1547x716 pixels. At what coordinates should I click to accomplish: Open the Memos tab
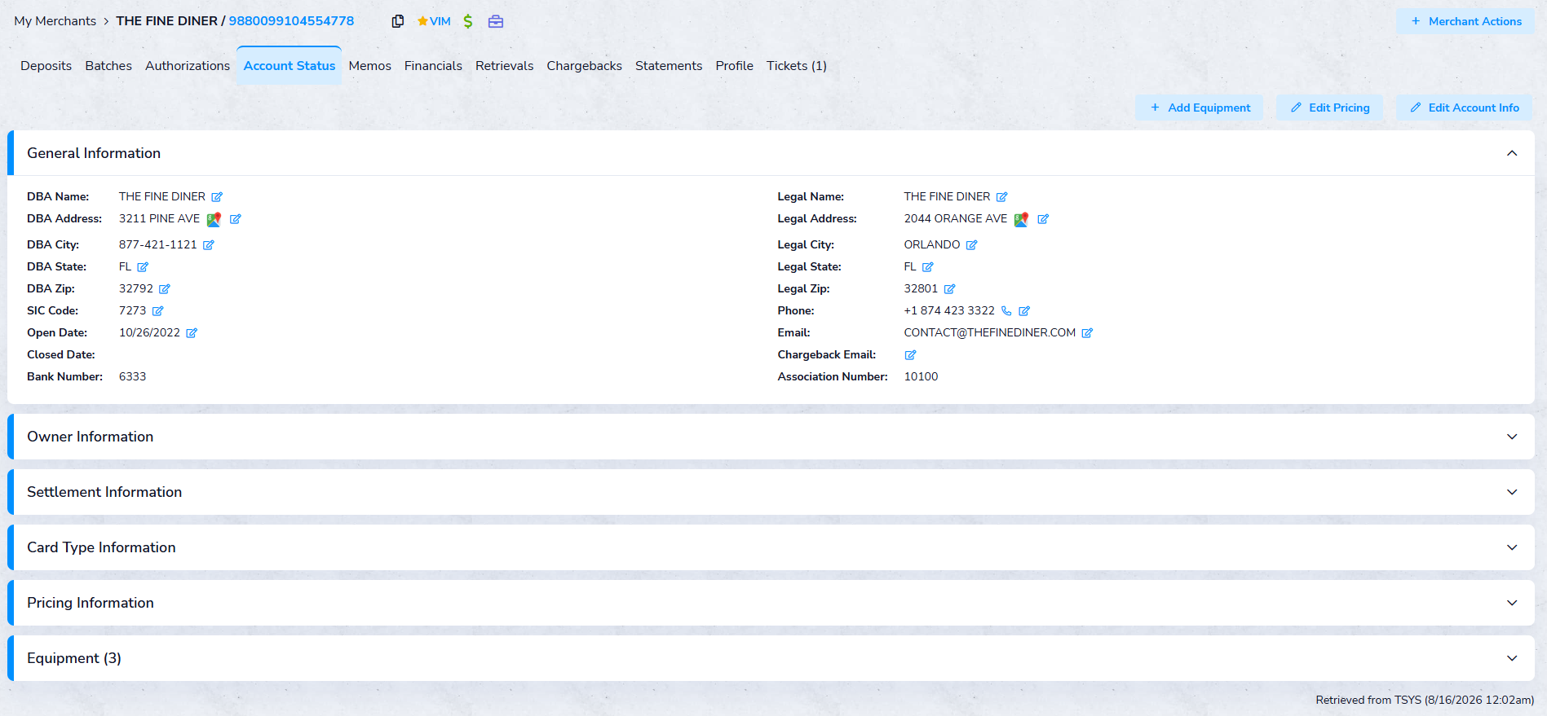point(369,66)
